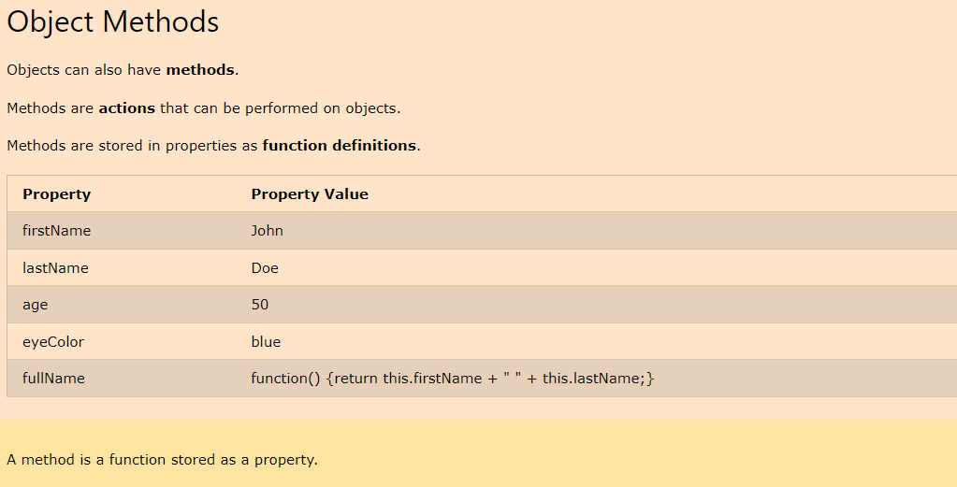Click the value 50 in table
This screenshot has height=487, width=957.
tap(260, 305)
